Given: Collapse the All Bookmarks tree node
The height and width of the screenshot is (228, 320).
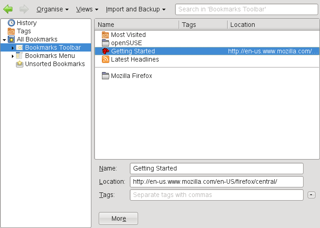Looking at the screenshot, I should click(4, 40).
